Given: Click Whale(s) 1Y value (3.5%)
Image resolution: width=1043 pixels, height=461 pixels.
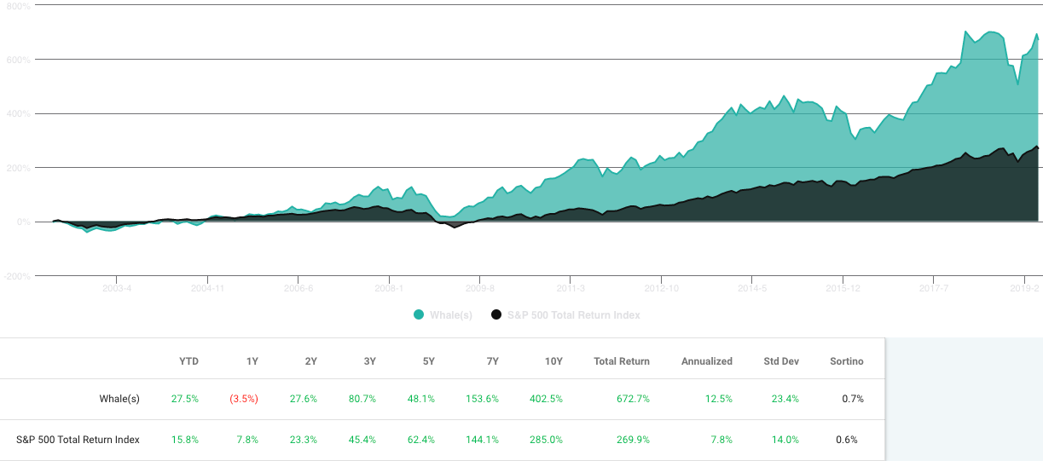Looking at the screenshot, I should tap(243, 399).
